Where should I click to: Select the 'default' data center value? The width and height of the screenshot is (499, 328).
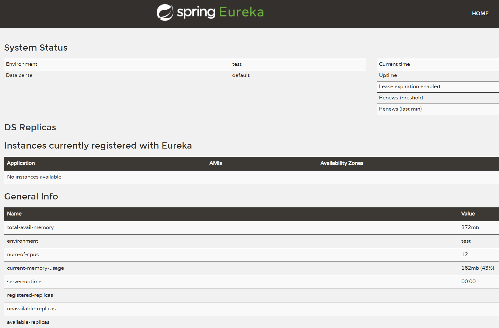[241, 75]
